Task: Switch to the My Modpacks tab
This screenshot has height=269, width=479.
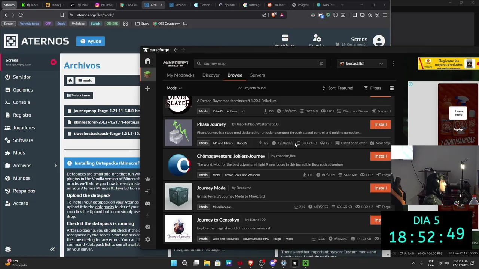Action: tap(180, 75)
